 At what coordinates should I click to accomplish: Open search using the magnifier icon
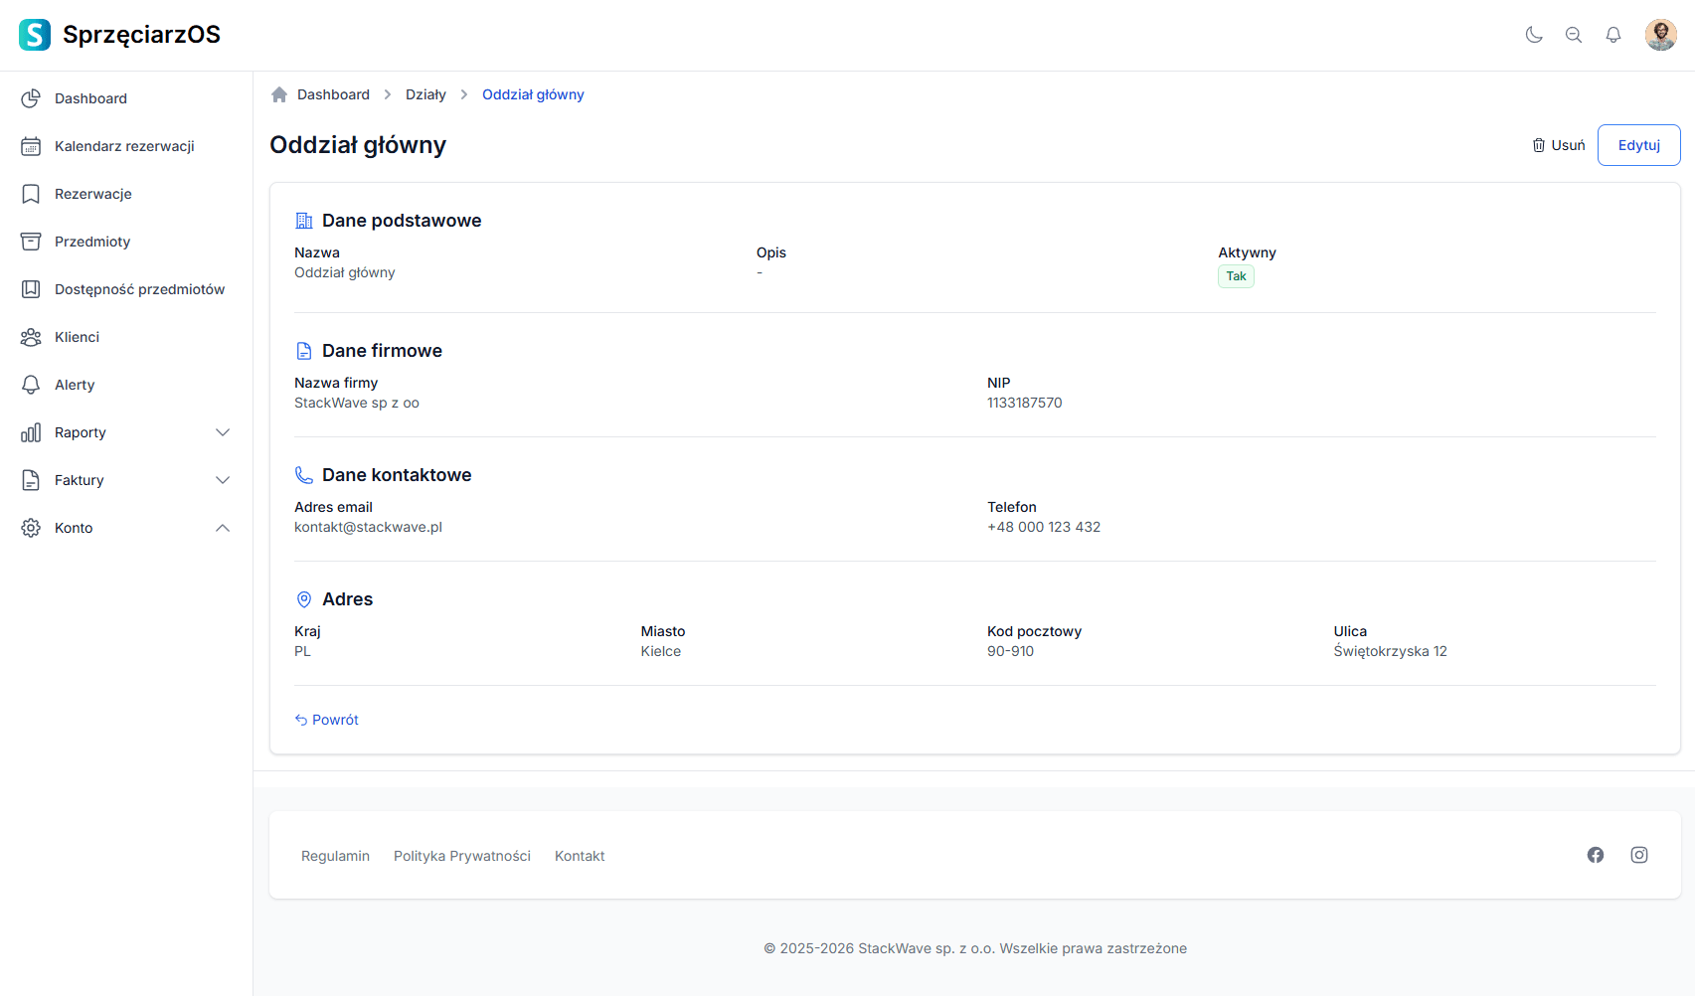pos(1574,35)
